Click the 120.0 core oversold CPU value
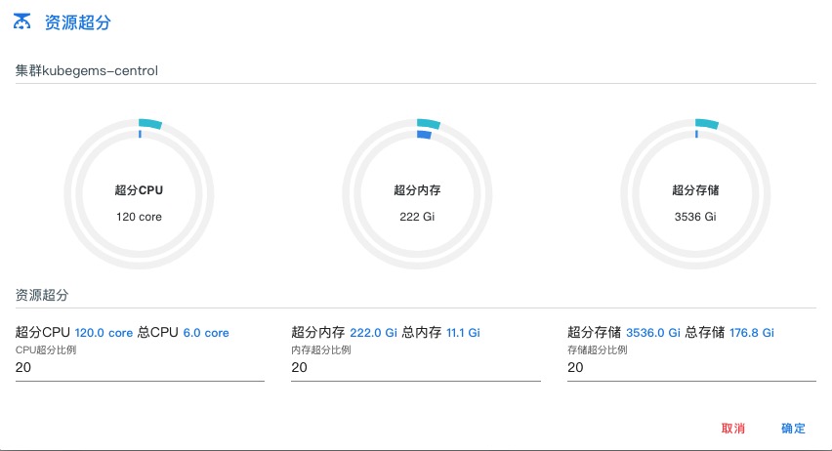The width and height of the screenshot is (832, 451). (104, 333)
